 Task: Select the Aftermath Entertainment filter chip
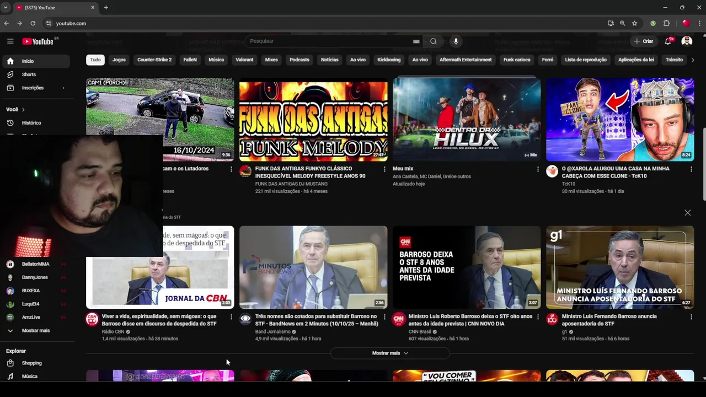(466, 60)
